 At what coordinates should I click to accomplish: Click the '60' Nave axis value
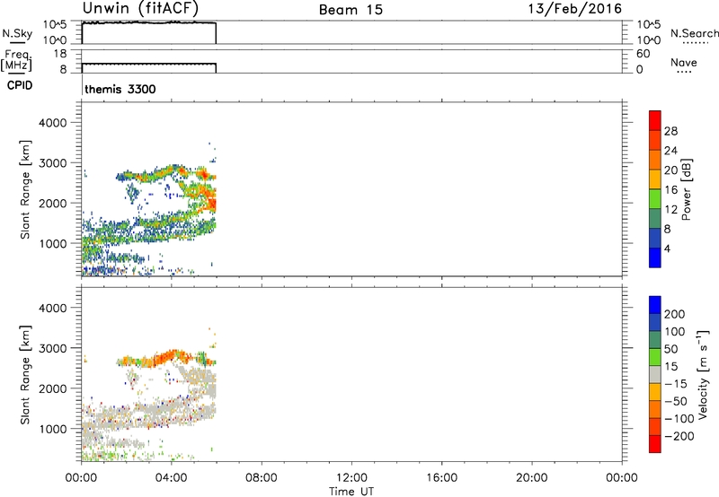(x=643, y=54)
